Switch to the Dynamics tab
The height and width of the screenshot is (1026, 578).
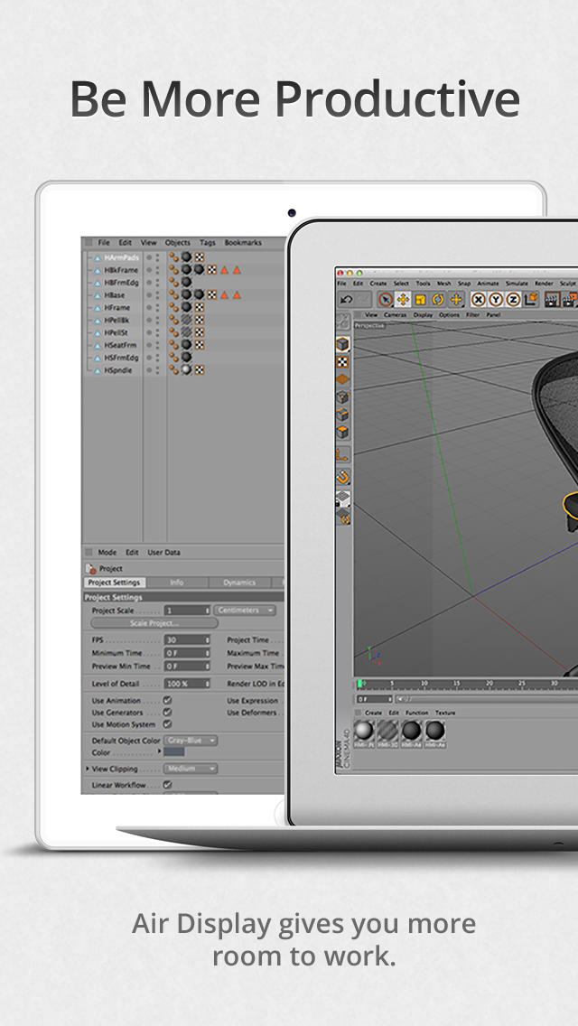point(239,583)
